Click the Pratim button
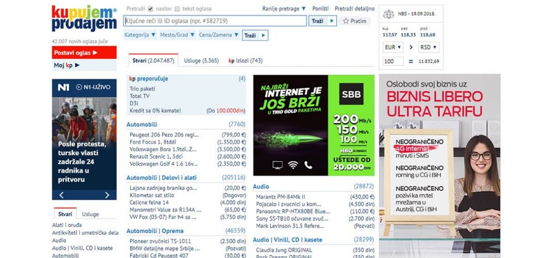537x258 pixels. 355,21
